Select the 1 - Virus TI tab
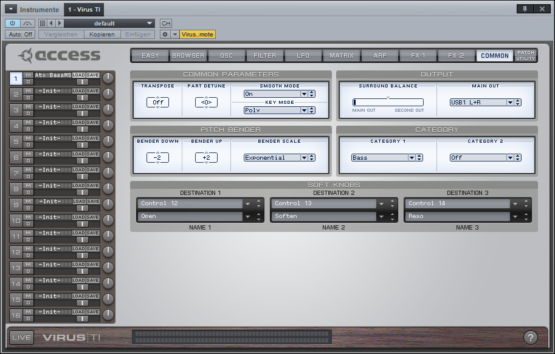Viewport: 555px width, 354px height. pos(84,10)
